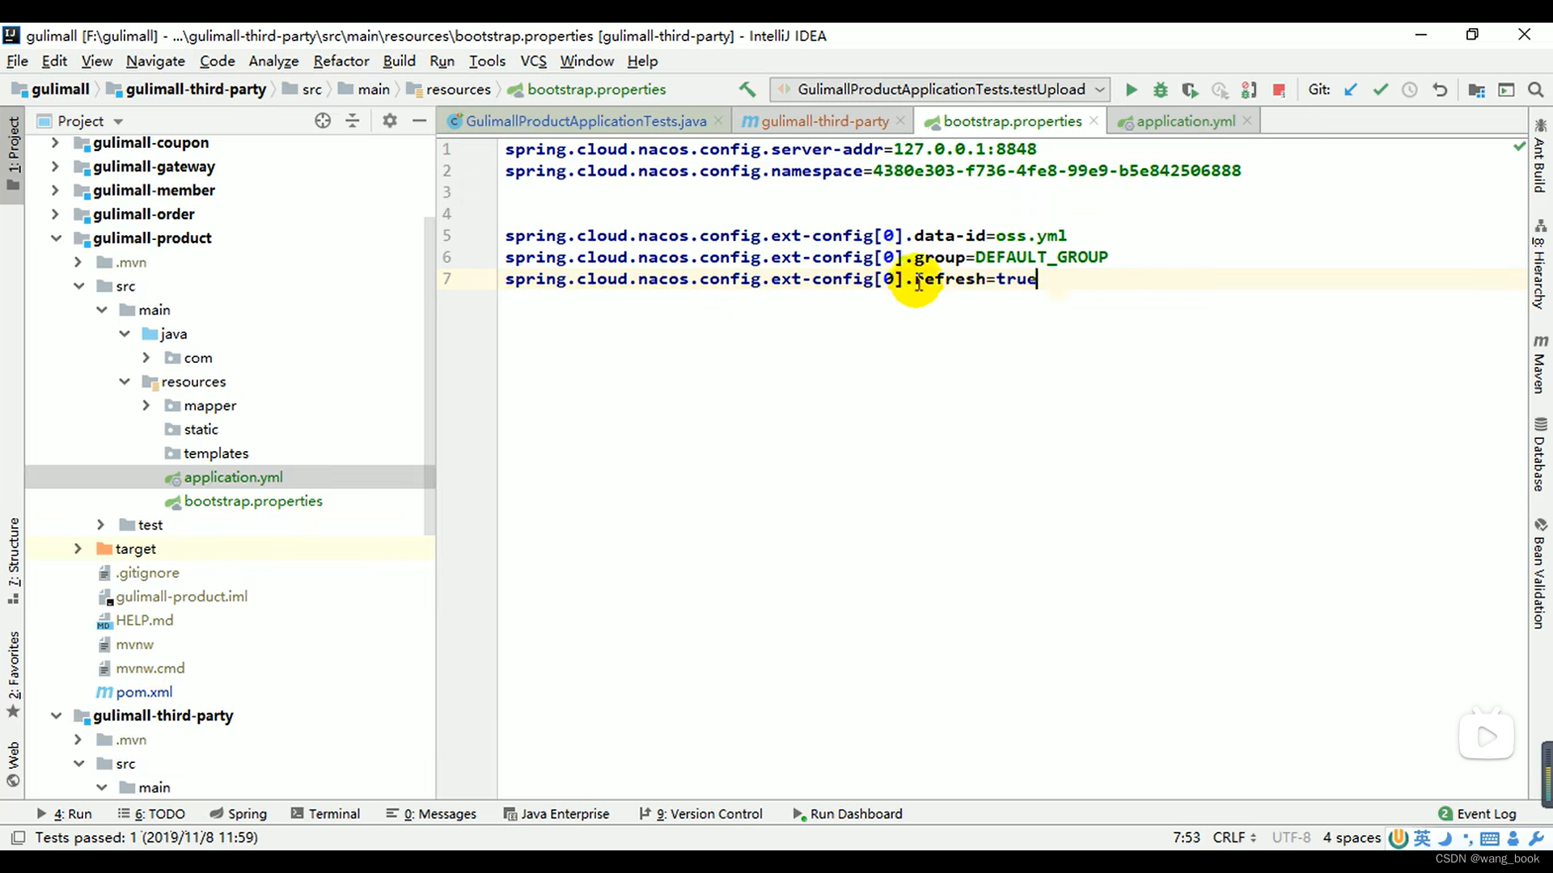Expand the mapper folder

click(146, 406)
